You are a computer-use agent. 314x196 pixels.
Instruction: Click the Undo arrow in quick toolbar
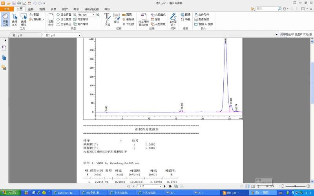tap(35, 3)
